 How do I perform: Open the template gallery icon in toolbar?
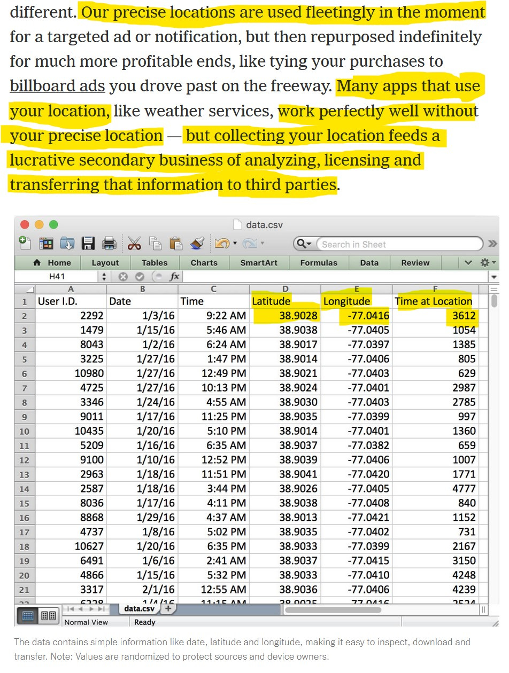(47, 244)
